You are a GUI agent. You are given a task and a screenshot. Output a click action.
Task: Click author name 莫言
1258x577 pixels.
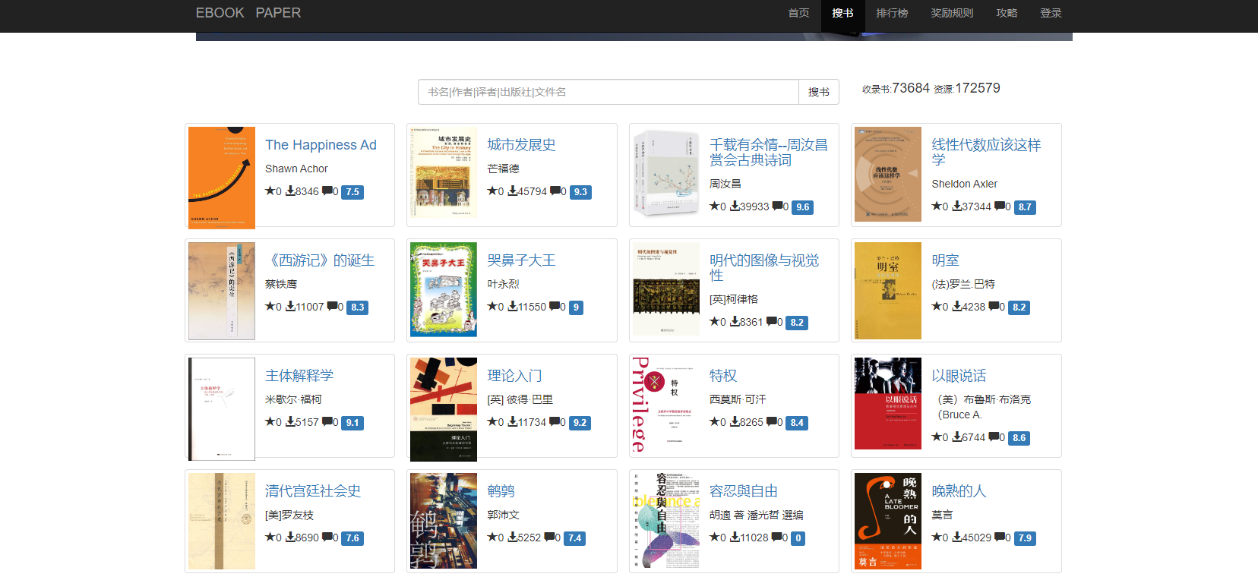tap(942, 515)
